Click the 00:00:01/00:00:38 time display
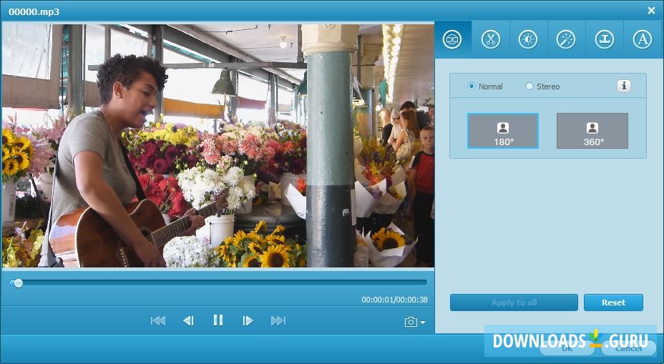664x364 pixels. coord(394,300)
